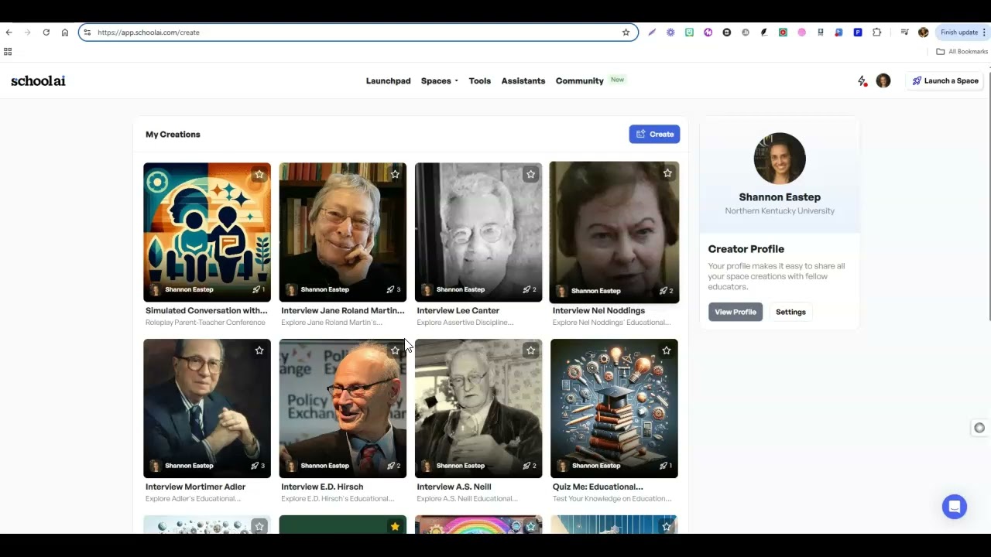The image size is (991, 557).
Task: Click the floating circle widget at right edge
Action: 979,428
